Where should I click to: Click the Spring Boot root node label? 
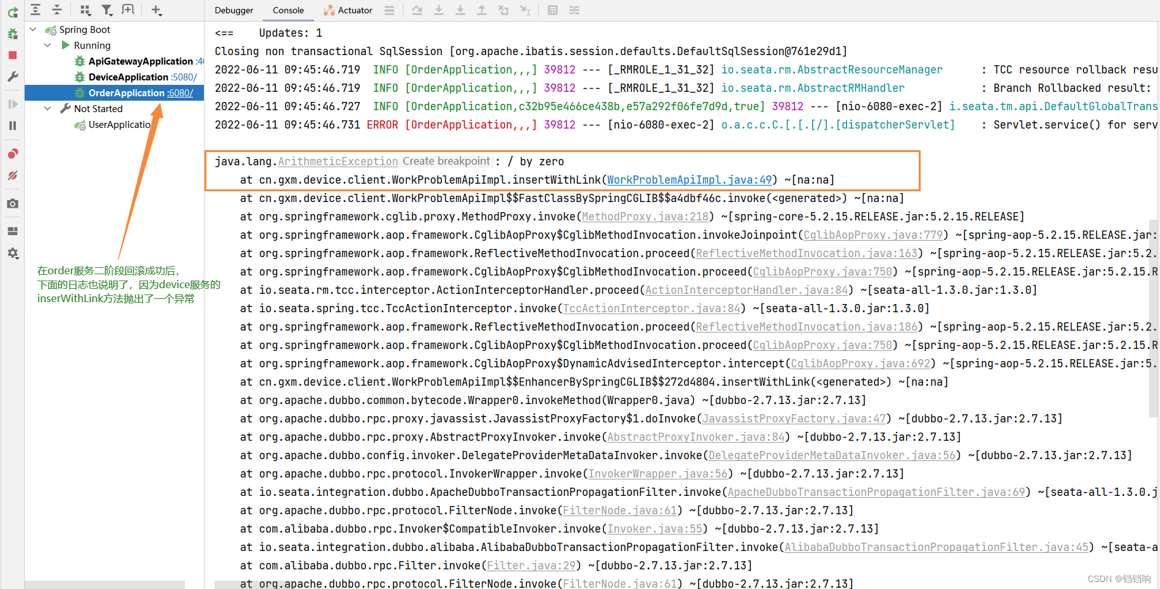coord(85,29)
